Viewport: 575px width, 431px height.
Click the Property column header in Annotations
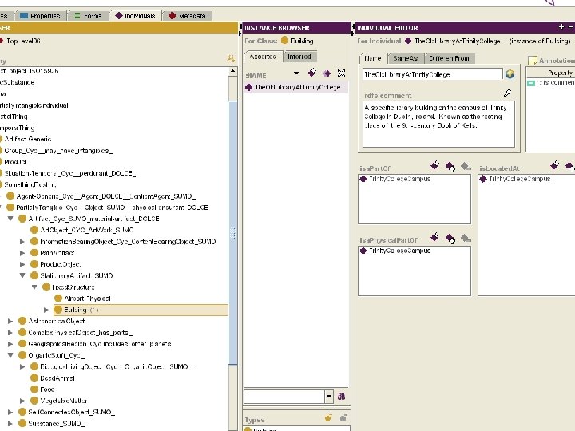tap(551, 73)
